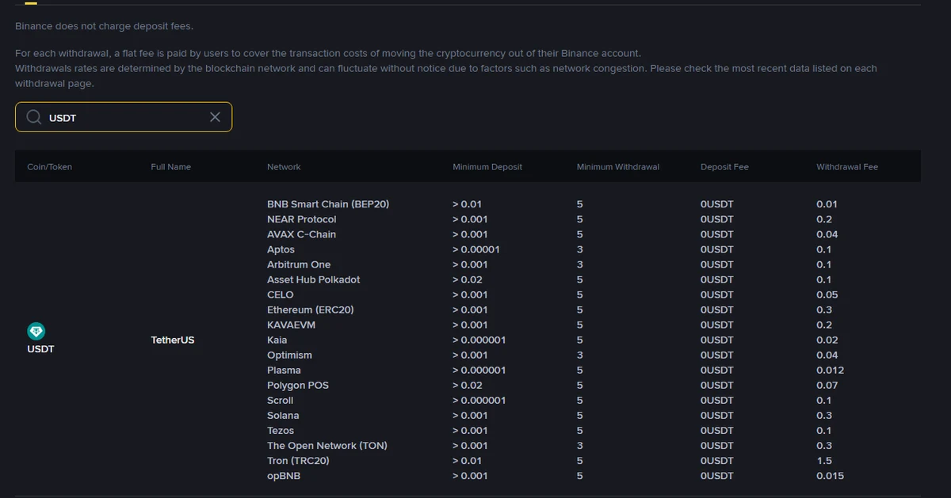This screenshot has width=951, height=498.
Task: Select the opBNB network entry
Action: [284, 475]
